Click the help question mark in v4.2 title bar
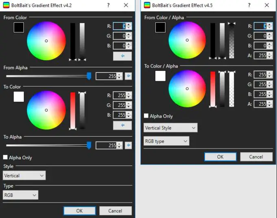 click(x=108, y=5)
